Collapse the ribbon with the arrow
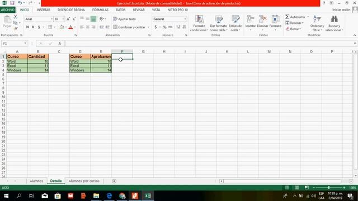The height and width of the screenshot is (201, 358). click(354, 35)
